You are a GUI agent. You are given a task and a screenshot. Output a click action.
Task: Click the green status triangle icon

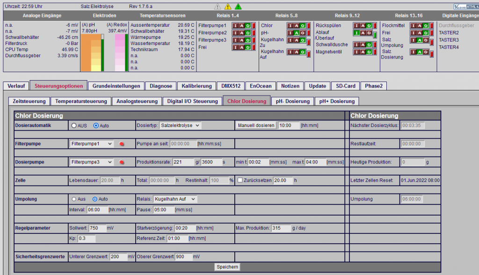(238, 7)
